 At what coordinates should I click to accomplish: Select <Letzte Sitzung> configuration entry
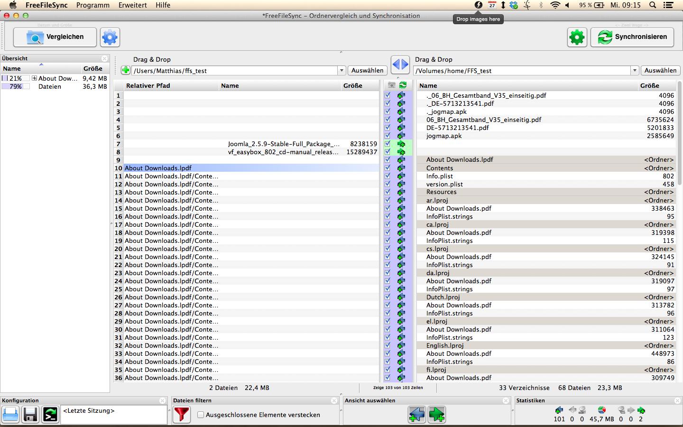pos(89,411)
